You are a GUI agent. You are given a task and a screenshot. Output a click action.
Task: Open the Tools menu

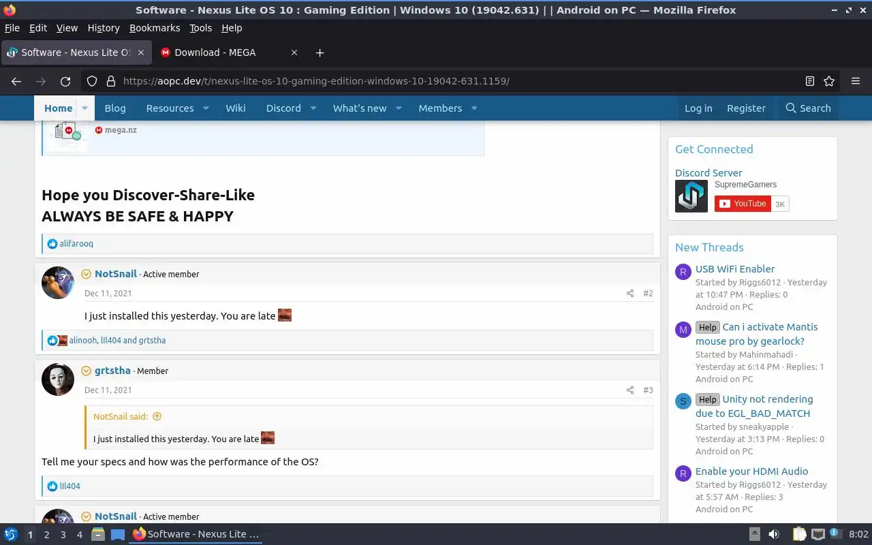(201, 28)
